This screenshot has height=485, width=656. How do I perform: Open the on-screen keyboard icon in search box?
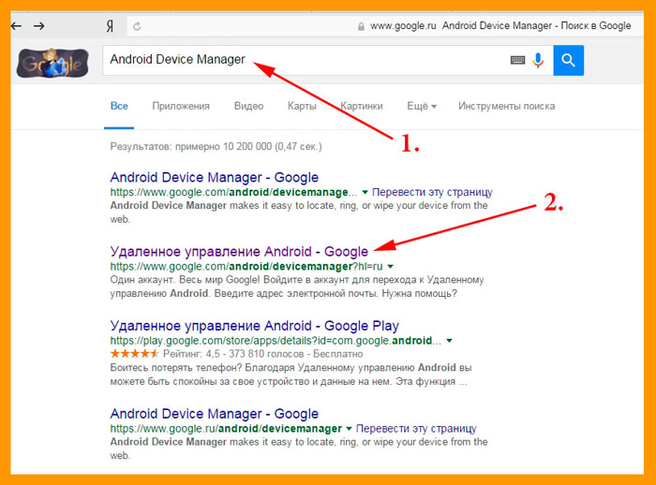(517, 60)
